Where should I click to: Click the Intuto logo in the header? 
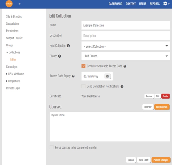coord(9,4)
